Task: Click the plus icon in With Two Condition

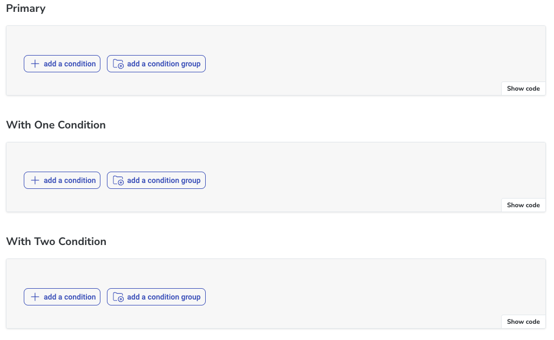Action: [x=35, y=296]
